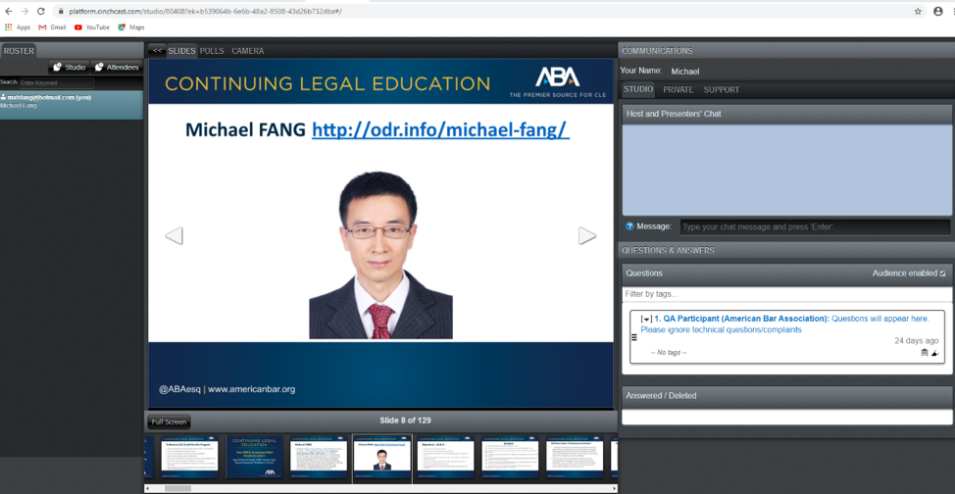Open the Attendees chat bubble in Roster
Viewport: 955px width, 494px height.
pyautogui.click(x=117, y=67)
